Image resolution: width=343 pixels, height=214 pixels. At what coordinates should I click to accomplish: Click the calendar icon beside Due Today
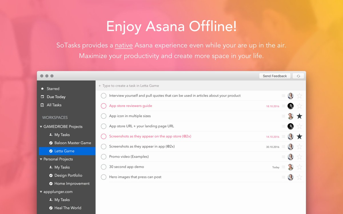(x=42, y=97)
